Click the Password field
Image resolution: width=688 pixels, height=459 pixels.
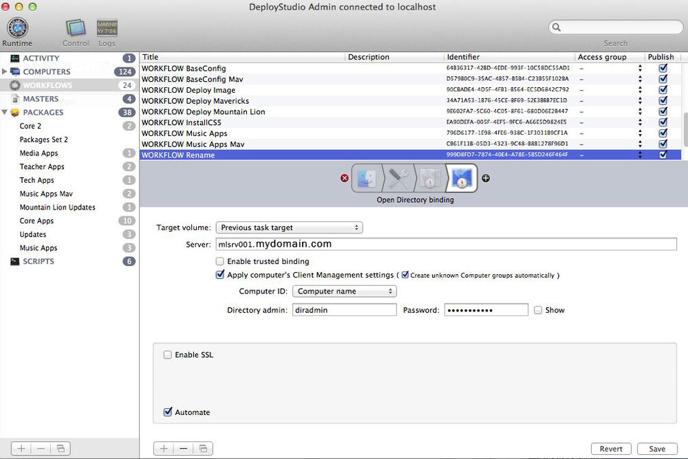point(486,310)
